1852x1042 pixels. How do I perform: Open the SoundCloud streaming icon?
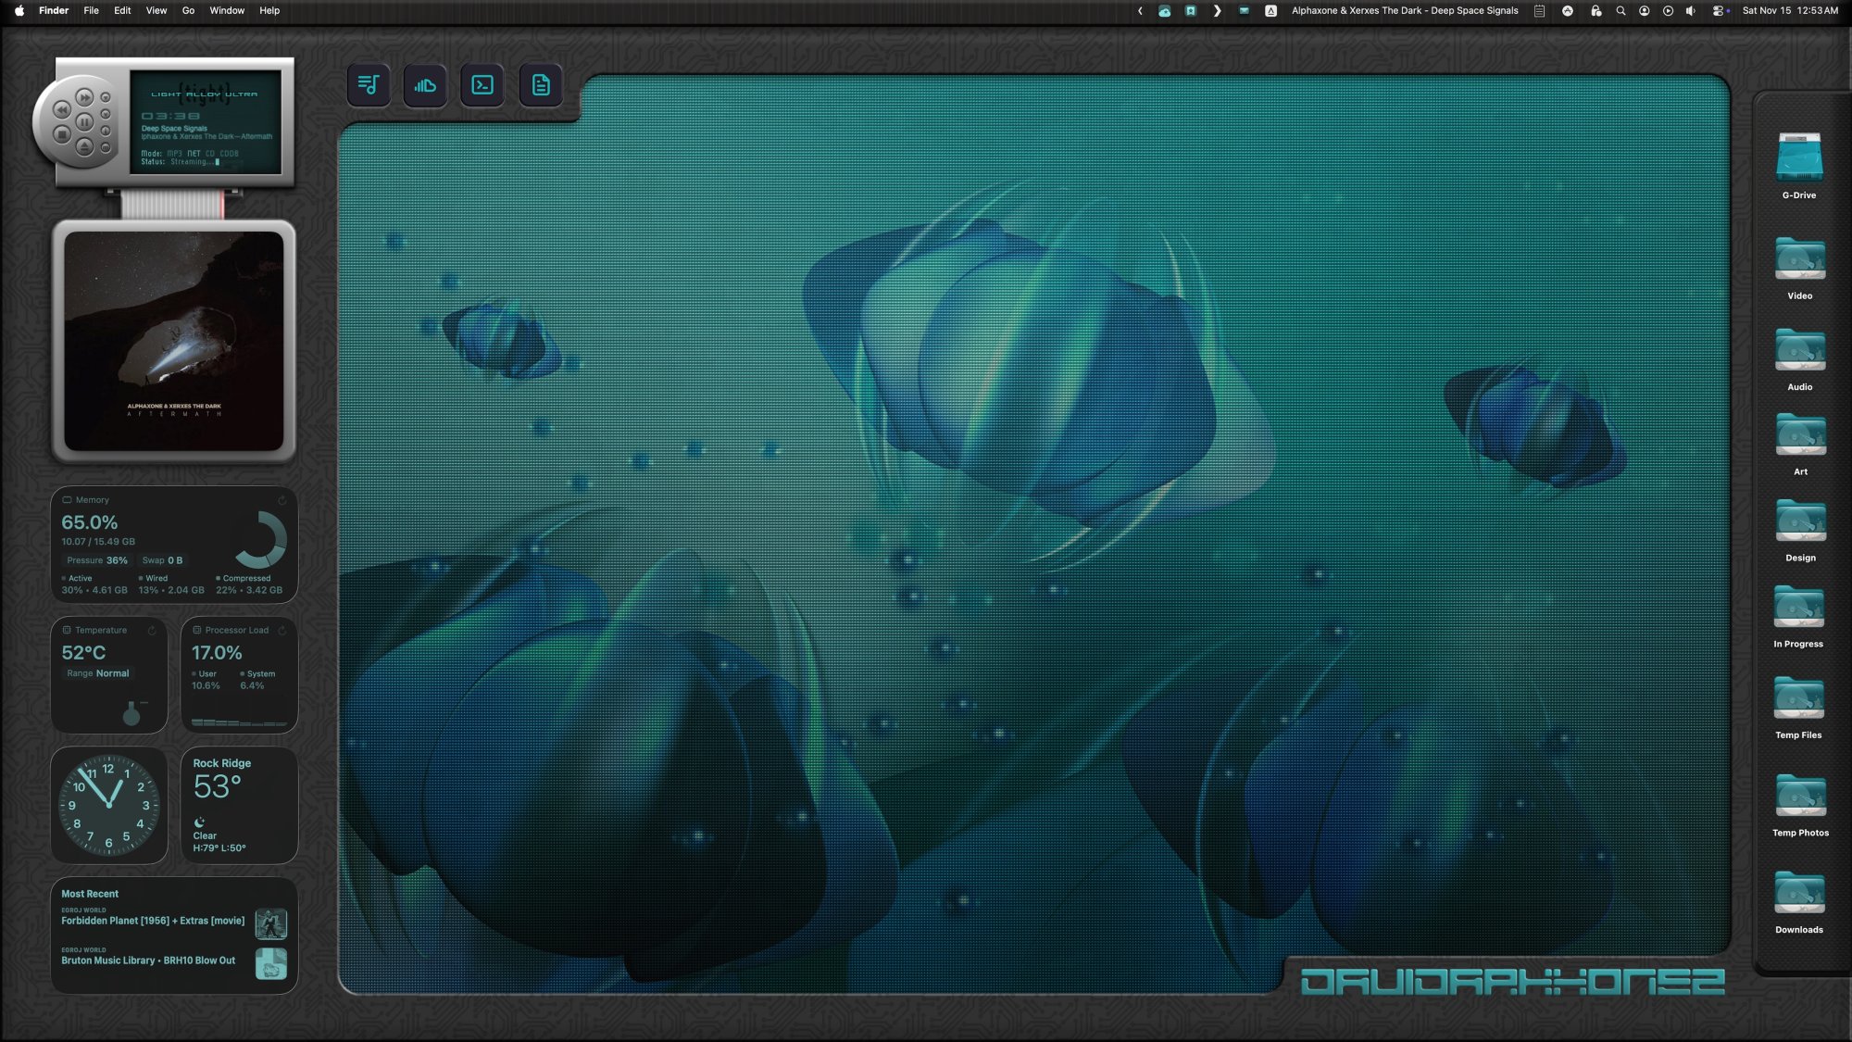click(426, 84)
